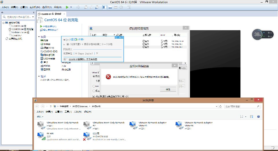Click the 38% floating monitor widget
Screen dimensions: 278x151
coord(257,34)
